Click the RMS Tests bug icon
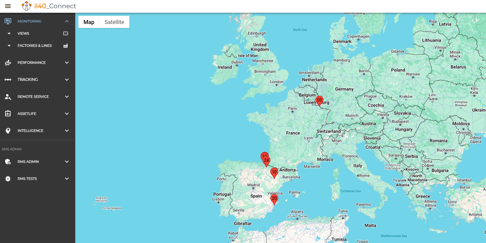486x243 pixels. coord(8,179)
